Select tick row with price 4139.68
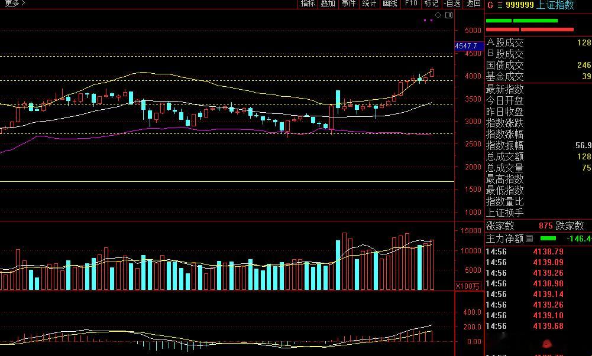Image resolution: width=592 pixels, height=356 pixels. [538, 326]
